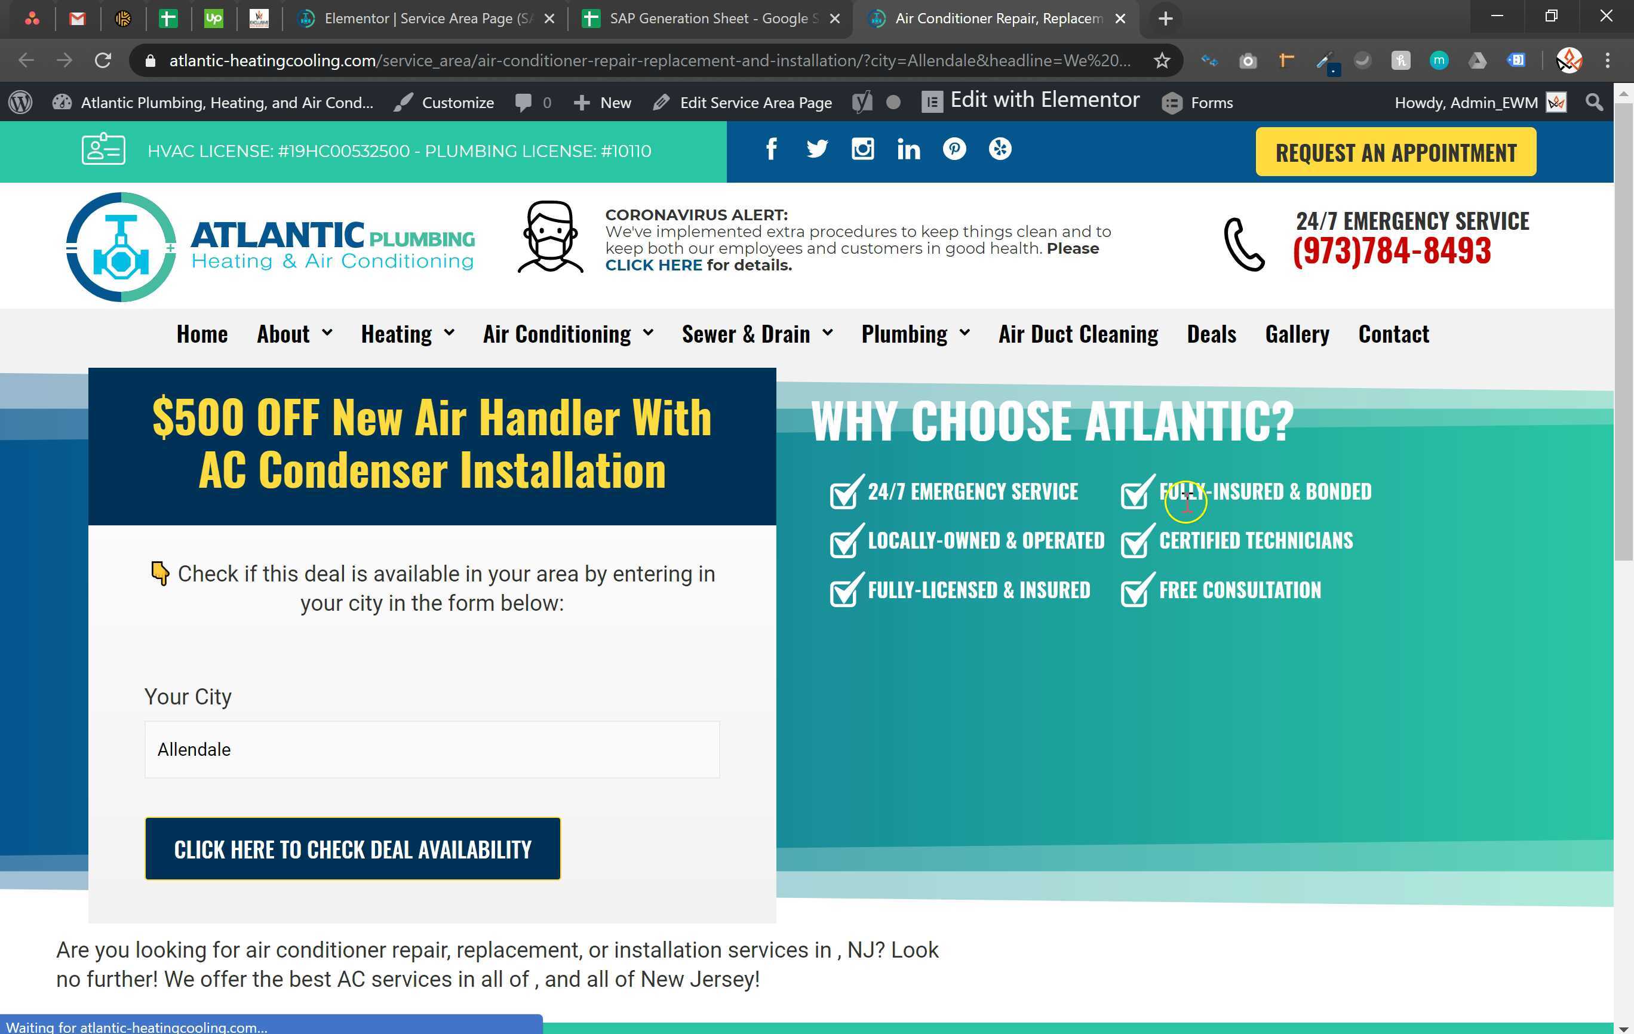The image size is (1634, 1034).
Task: Expand the Sewer & Drain submenu
Action: [x=757, y=334]
